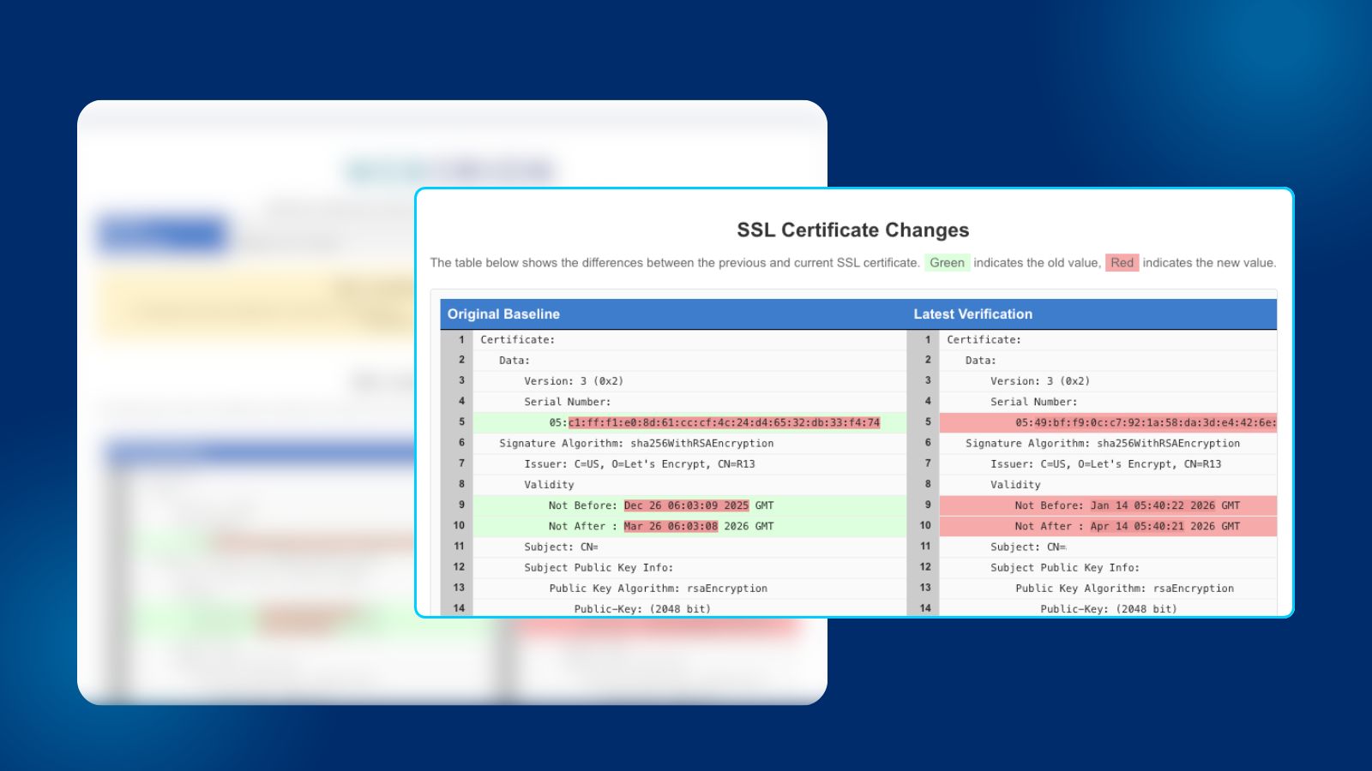1372x771 pixels.
Task: Click the Subject CN line in Latest Verification
Action: [1027, 547]
